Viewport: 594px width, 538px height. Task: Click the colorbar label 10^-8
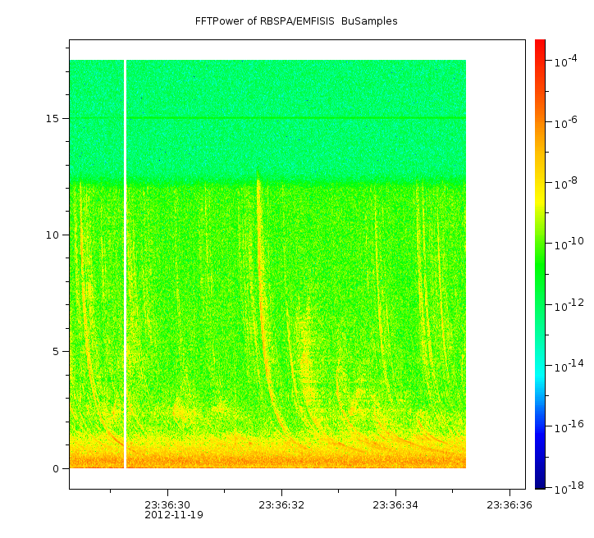[566, 183]
